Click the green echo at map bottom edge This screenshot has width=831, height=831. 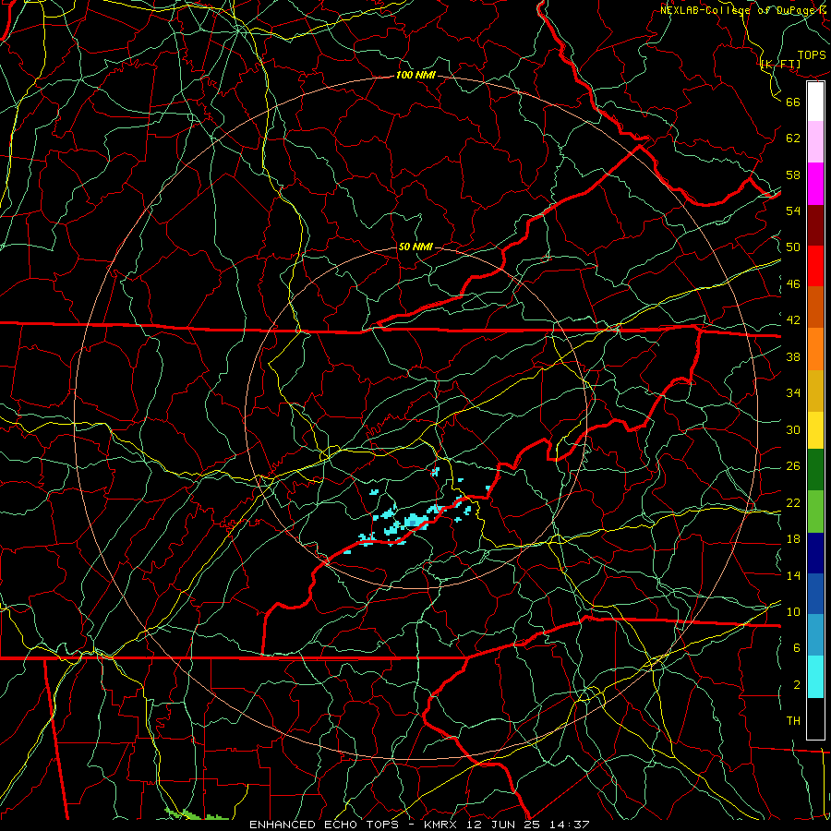pyautogui.click(x=196, y=814)
